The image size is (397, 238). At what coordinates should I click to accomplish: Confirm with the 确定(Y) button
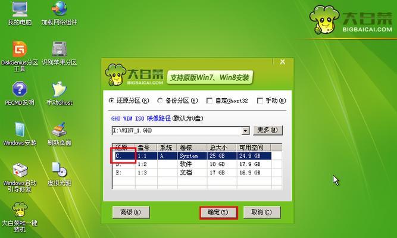[218, 212]
